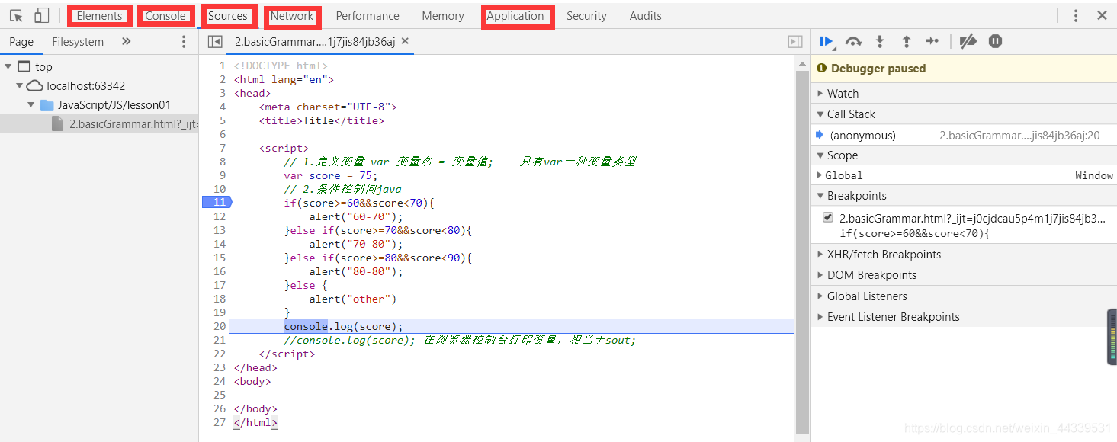Remove breakpoint marker on line 11
Viewport: 1117px width, 442px height.
(217, 202)
